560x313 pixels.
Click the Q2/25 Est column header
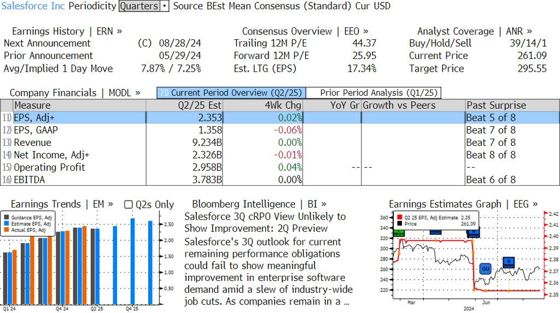click(184, 105)
